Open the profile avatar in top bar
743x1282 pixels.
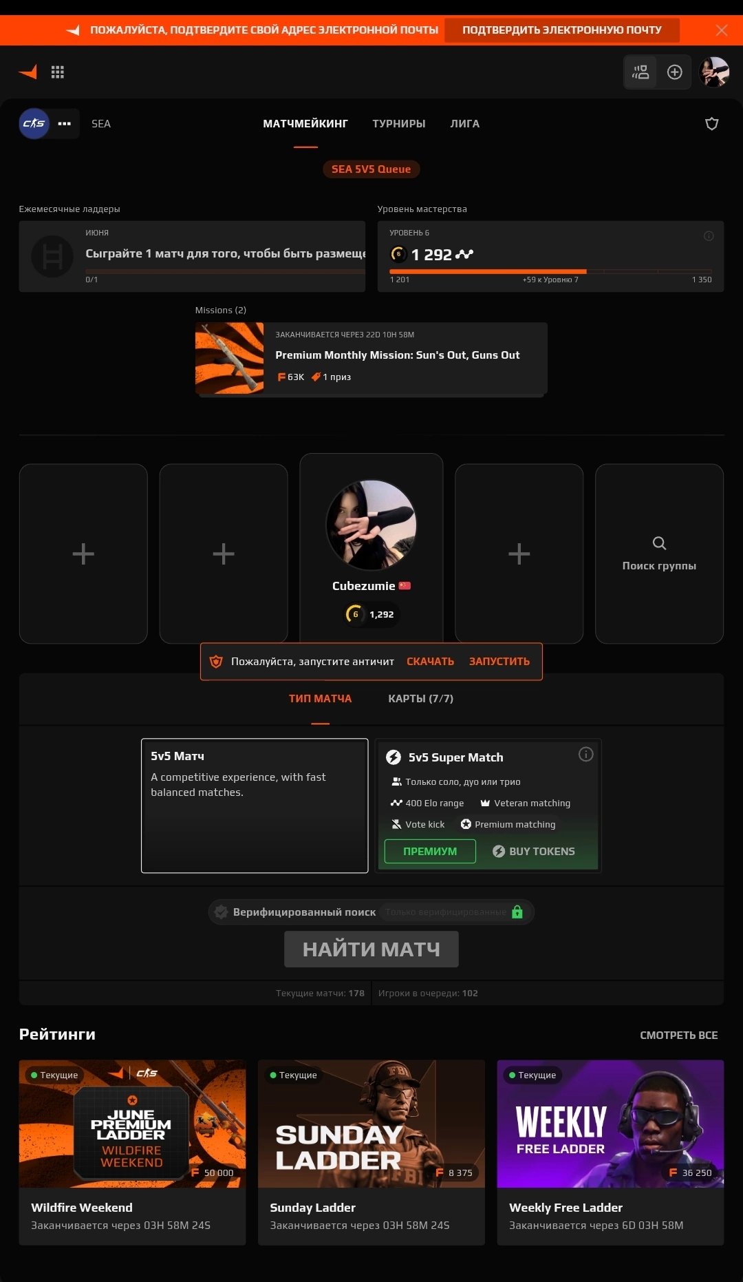click(713, 72)
